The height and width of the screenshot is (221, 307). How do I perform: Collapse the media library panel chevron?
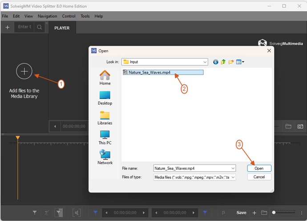pos(47,23)
